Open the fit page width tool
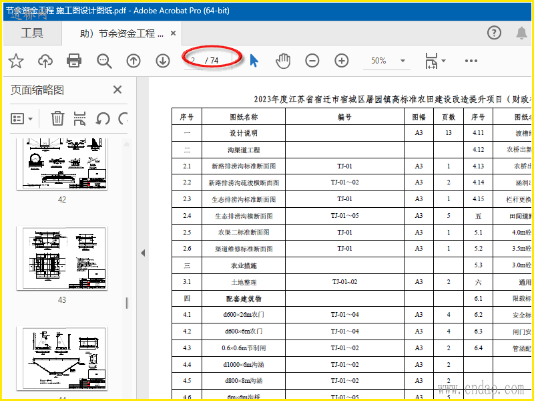 (x=431, y=61)
